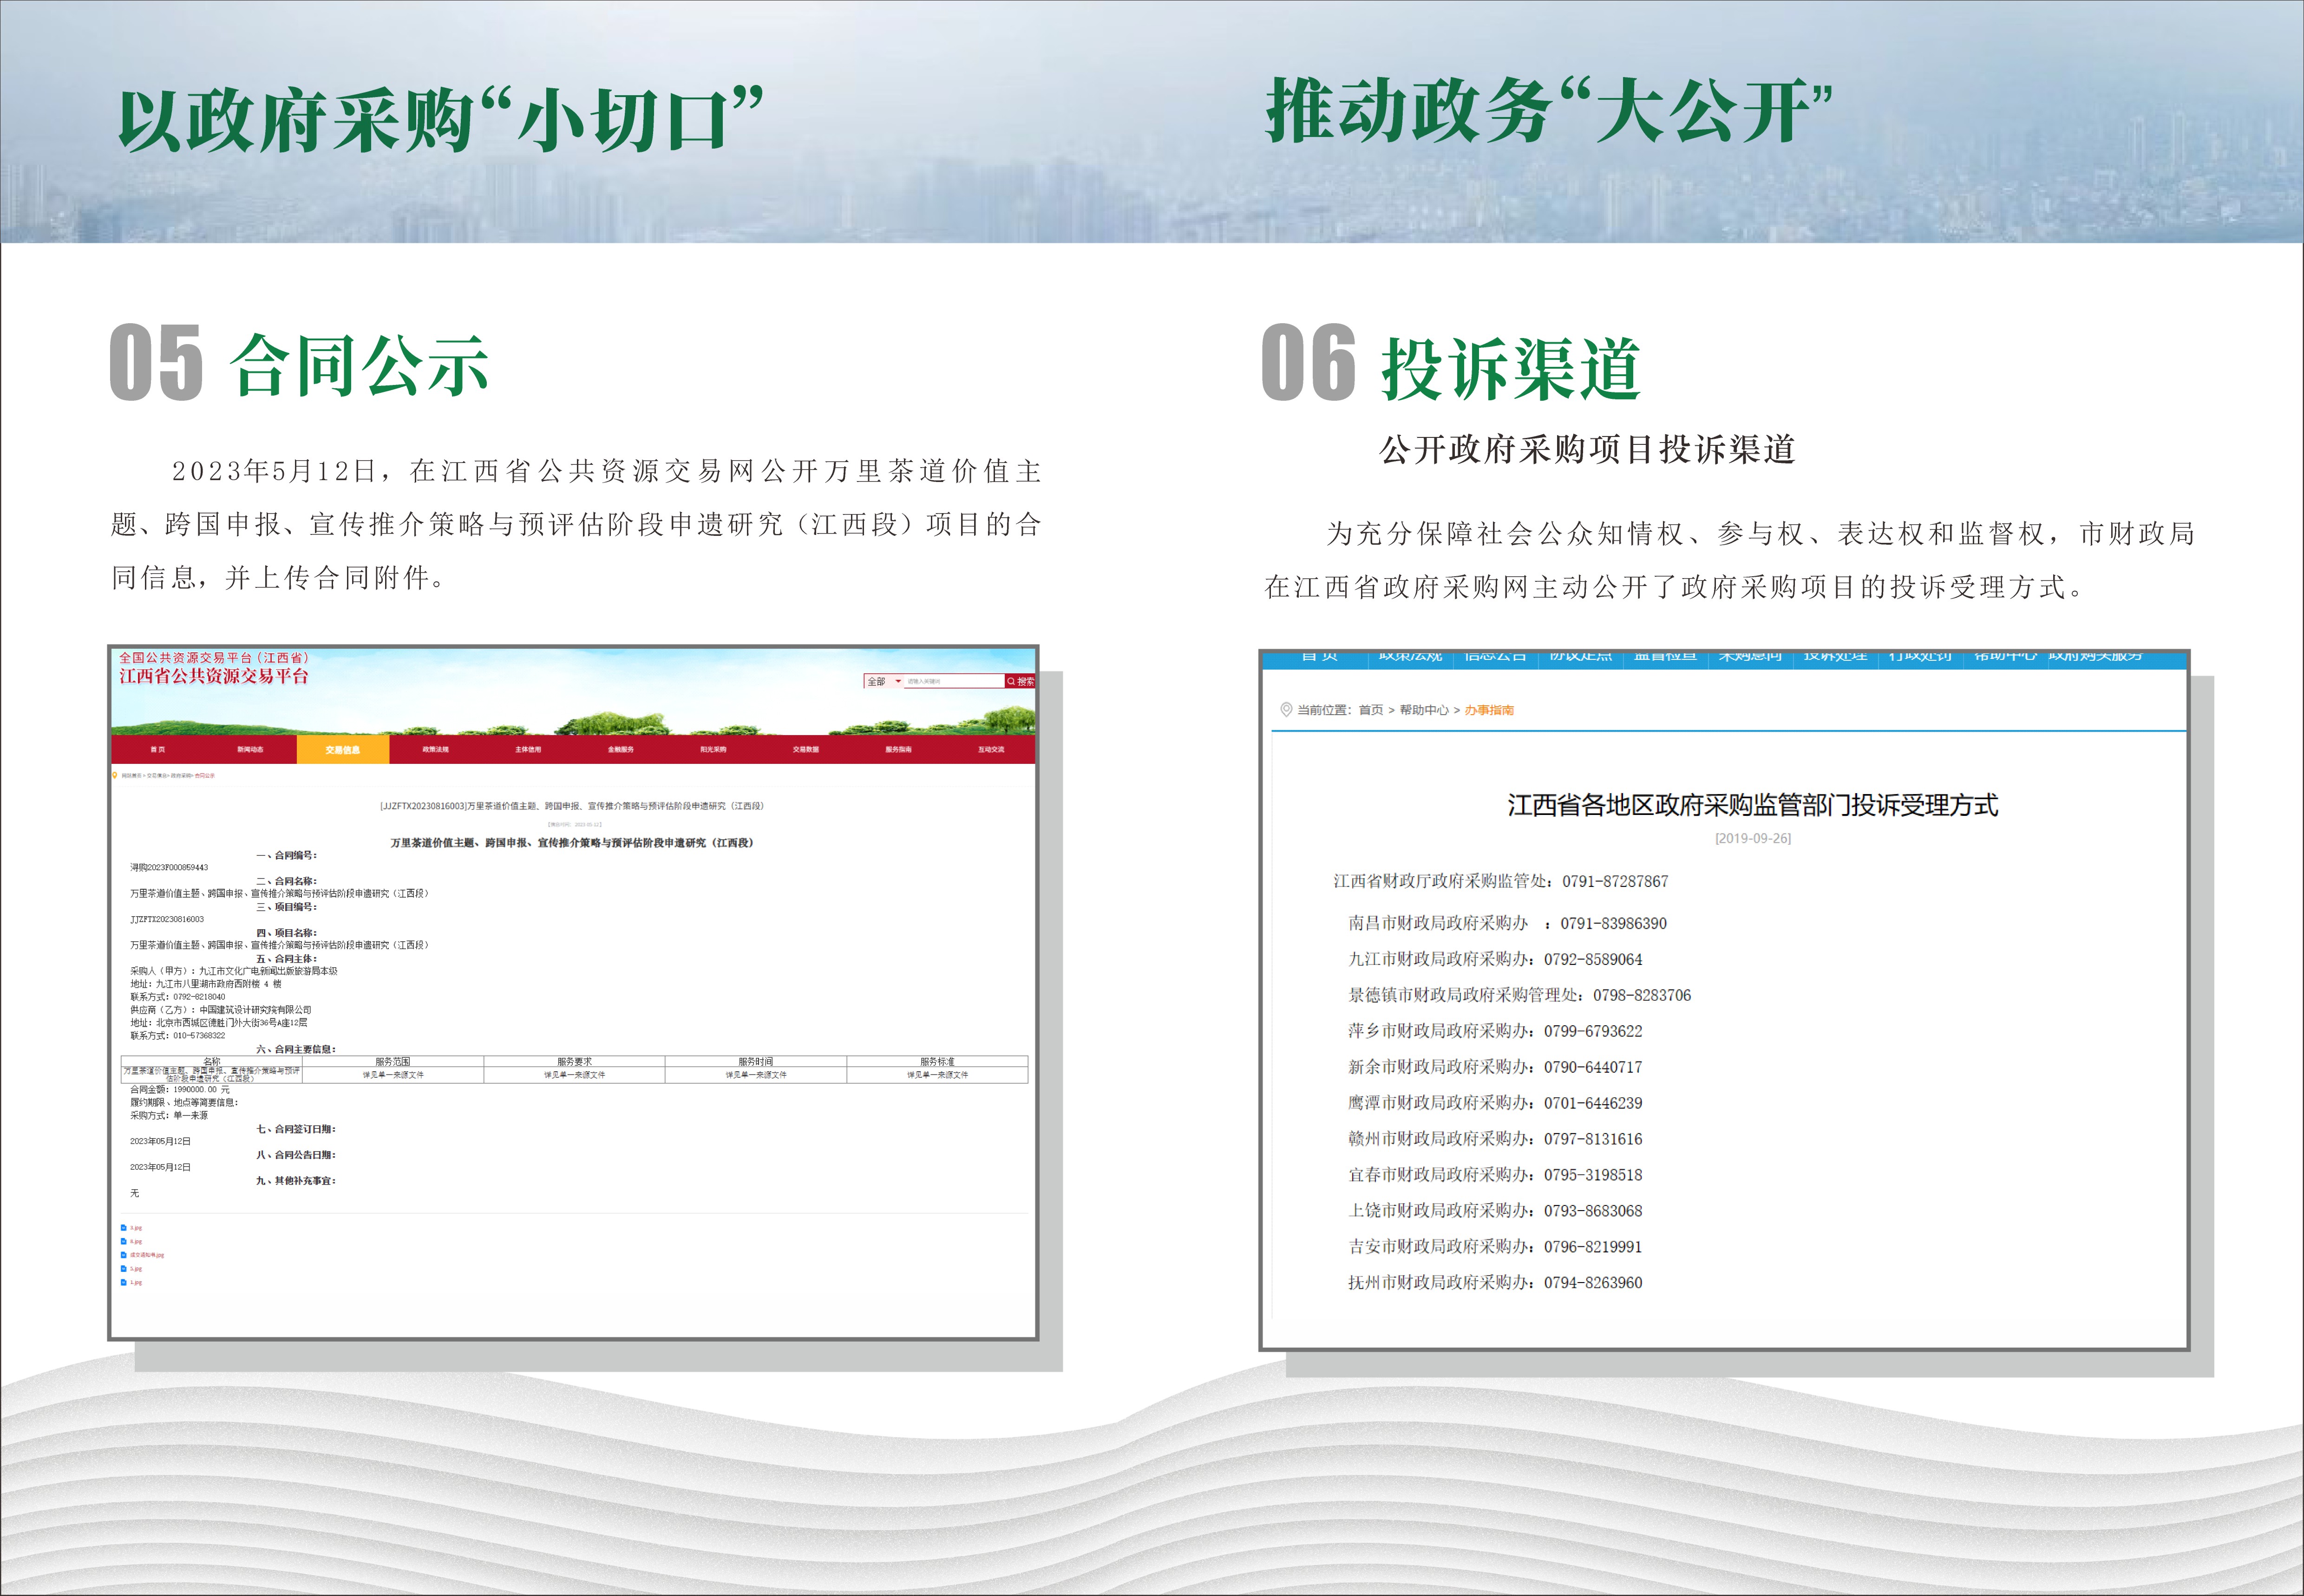Click the keyword search input field
This screenshot has width=2304, height=1596.
[x=951, y=681]
